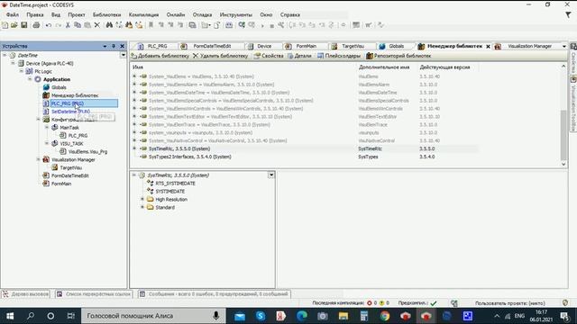Screen dimensions: 577x324
Task: Open the Отладка menu
Action: tap(202, 14)
